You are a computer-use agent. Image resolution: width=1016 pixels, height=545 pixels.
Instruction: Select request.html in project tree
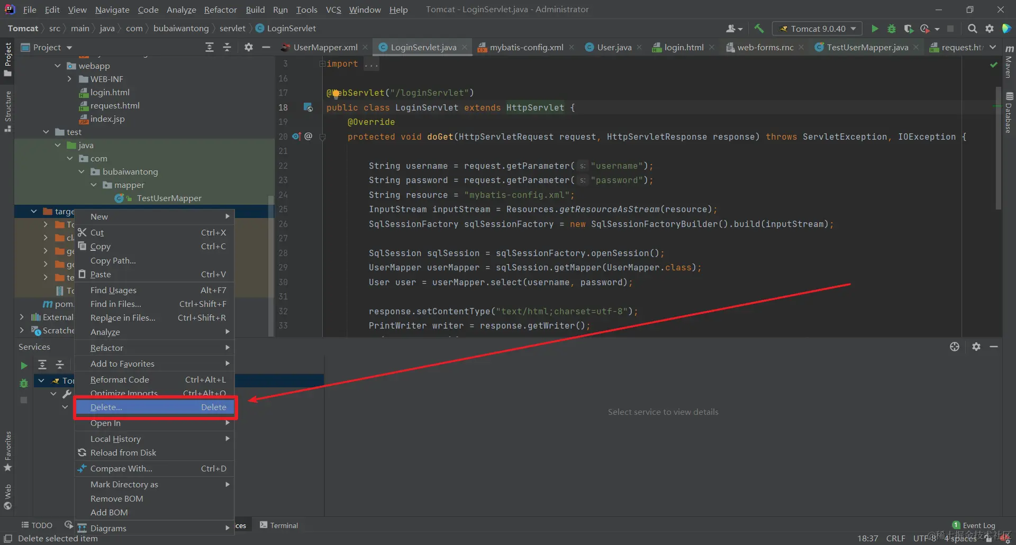115,106
